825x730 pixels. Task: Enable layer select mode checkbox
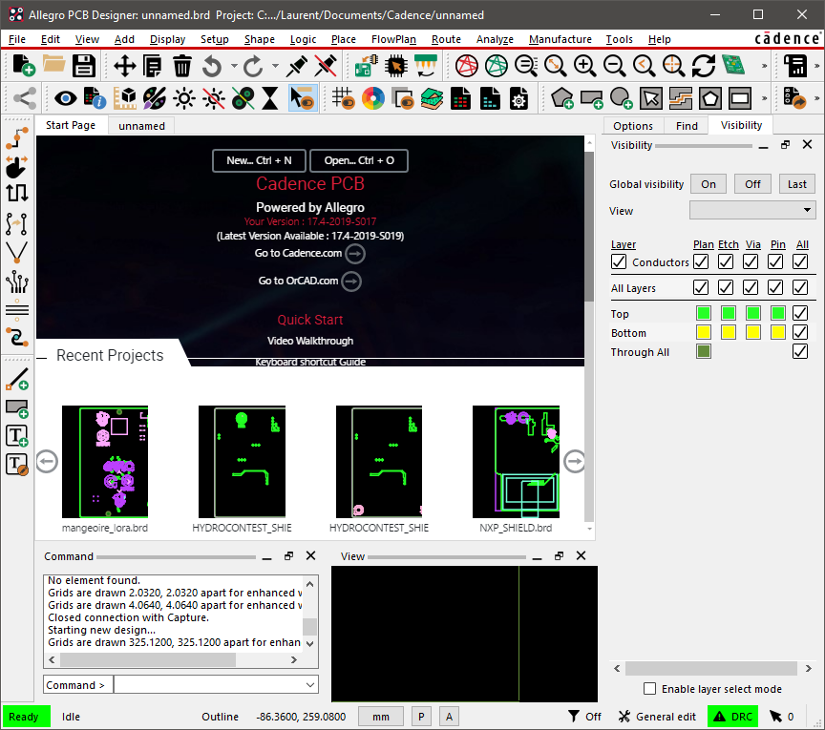pos(650,688)
